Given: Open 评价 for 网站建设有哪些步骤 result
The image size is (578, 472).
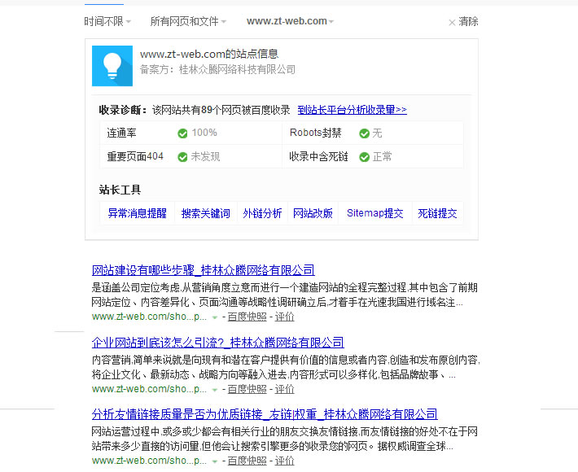Looking at the screenshot, I should [x=285, y=317].
